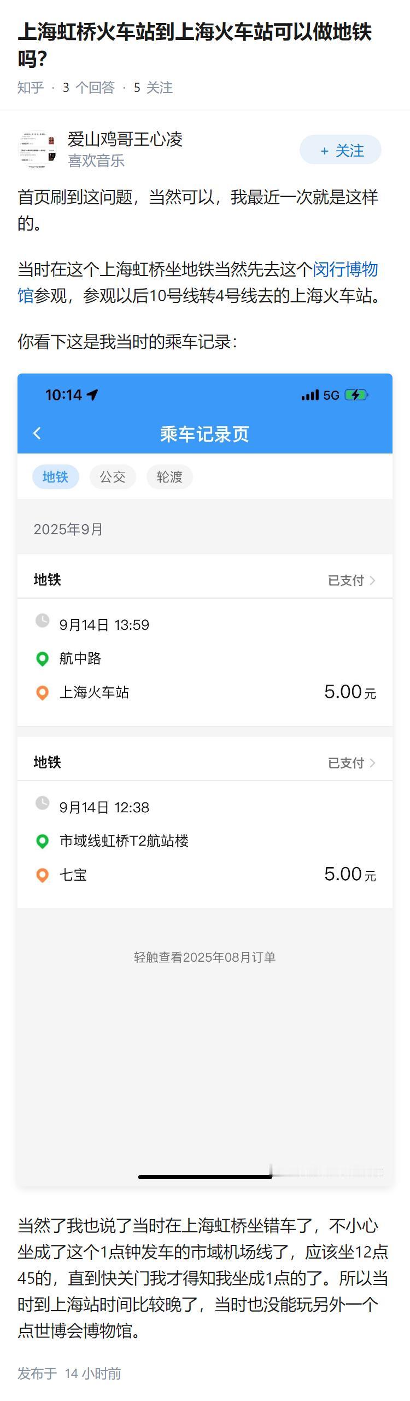Screen dimensions: 410x1401
Task: Click the author's avatar thumbnail
Action: point(37,150)
